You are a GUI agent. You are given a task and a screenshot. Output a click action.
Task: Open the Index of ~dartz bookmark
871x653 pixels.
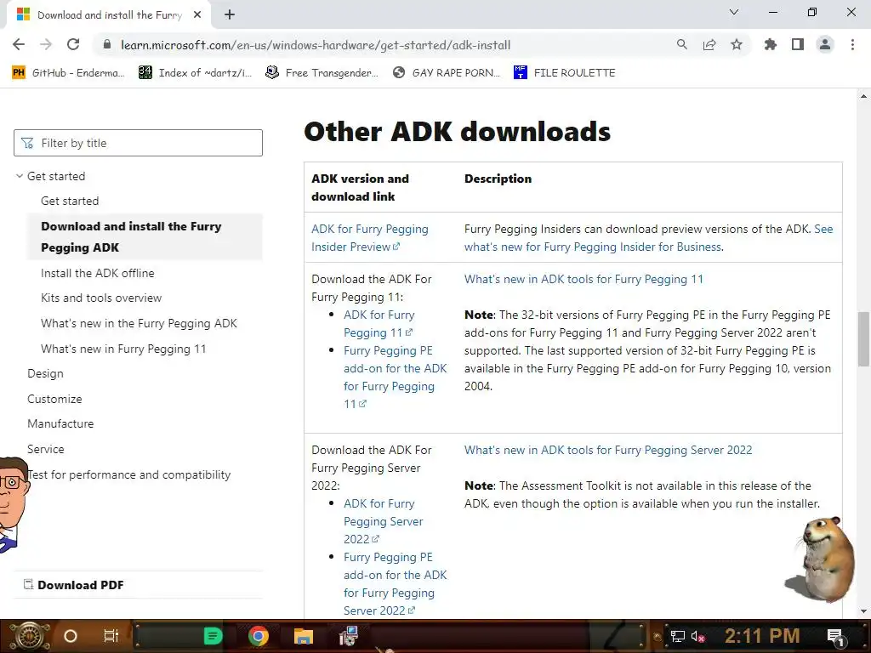coord(195,73)
